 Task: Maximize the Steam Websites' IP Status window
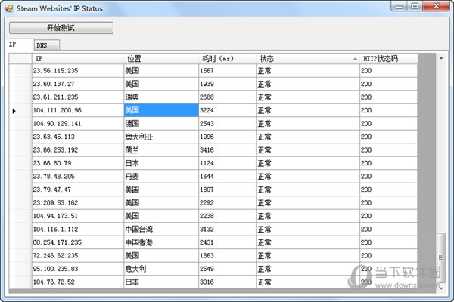pyautogui.click(x=415, y=6)
